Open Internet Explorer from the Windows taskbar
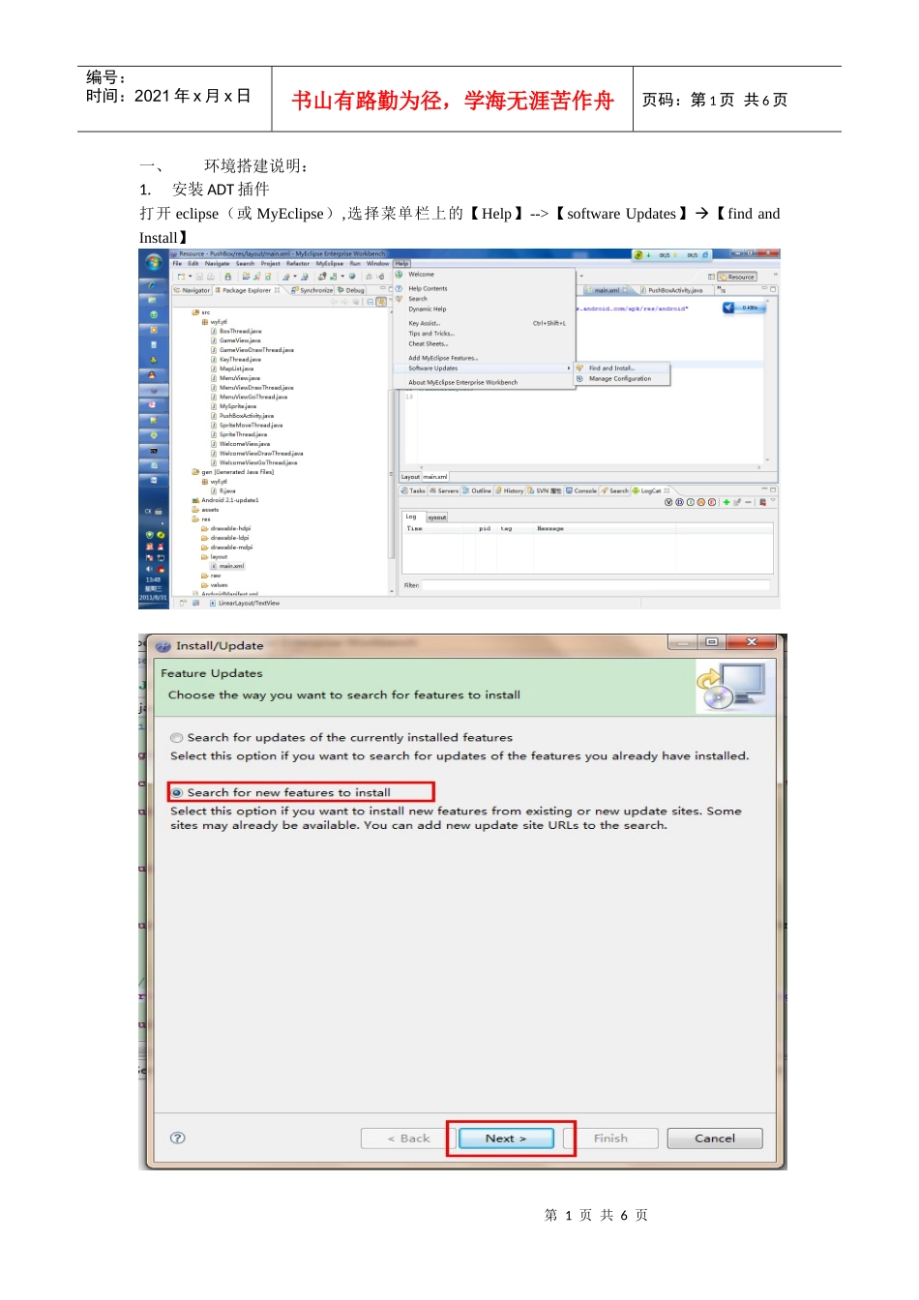 (x=153, y=285)
